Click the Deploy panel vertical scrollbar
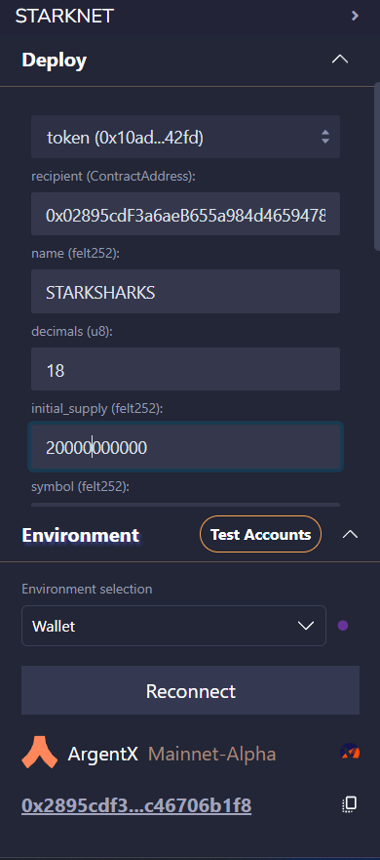380x860 pixels. coord(377,167)
